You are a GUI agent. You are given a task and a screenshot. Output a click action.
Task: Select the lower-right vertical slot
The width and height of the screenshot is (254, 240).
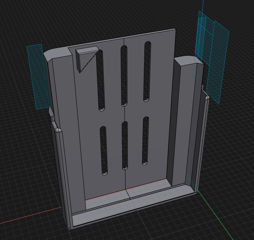pyautogui.click(x=146, y=141)
